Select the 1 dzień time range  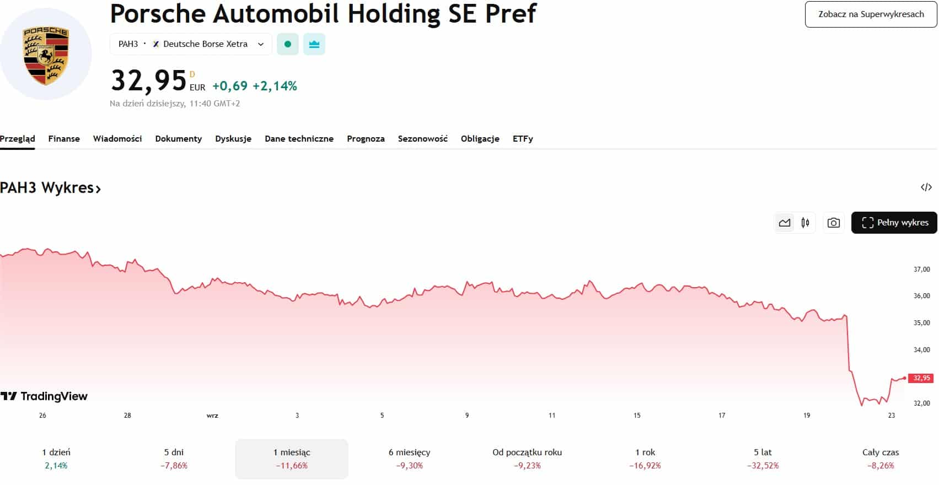click(56, 459)
